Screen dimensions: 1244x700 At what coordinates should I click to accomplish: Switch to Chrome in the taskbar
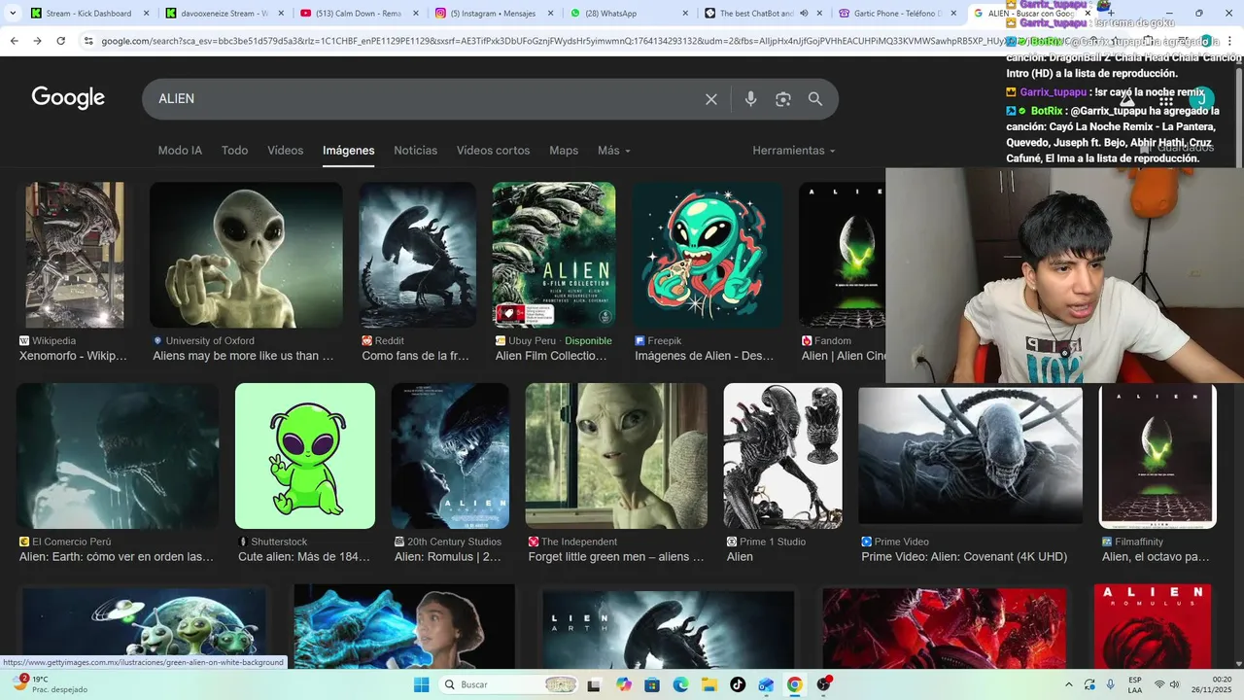pos(794,684)
